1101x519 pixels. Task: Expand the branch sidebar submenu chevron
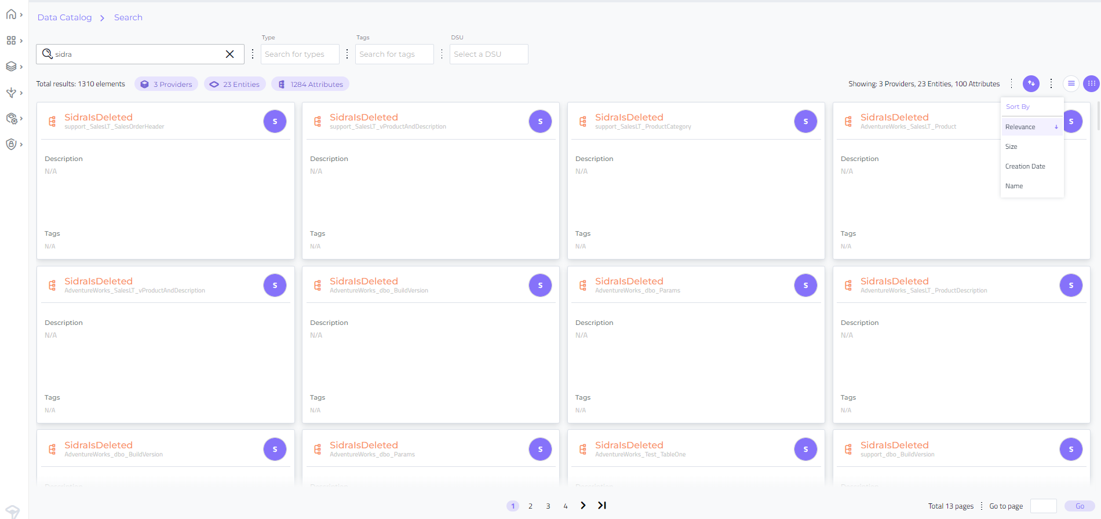pos(21,93)
